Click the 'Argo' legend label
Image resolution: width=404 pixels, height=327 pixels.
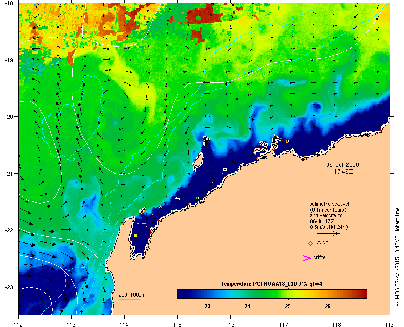point(323,243)
